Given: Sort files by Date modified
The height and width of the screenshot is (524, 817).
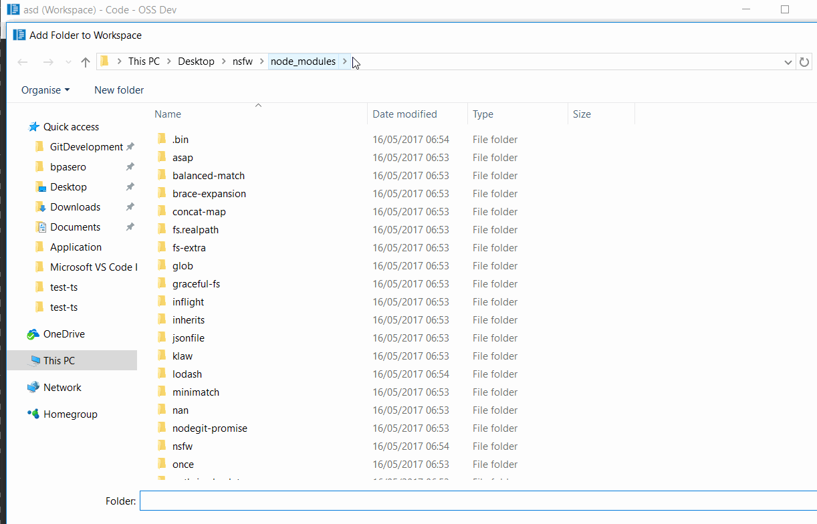Looking at the screenshot, I should [x=404, y=114].
